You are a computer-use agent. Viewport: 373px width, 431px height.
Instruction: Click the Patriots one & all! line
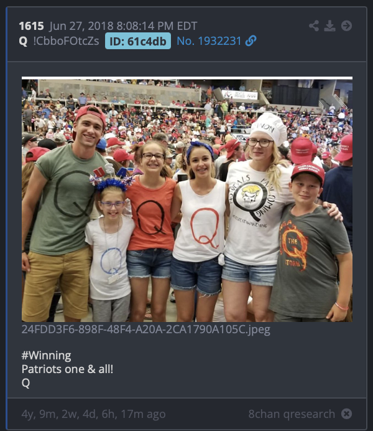pos(67,369)
